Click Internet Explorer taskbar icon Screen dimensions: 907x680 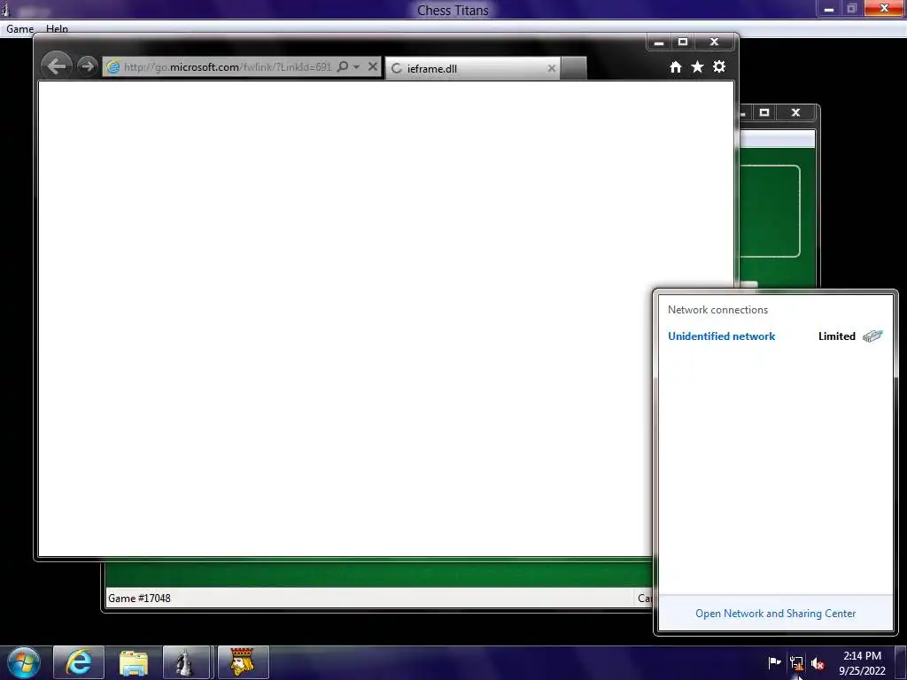click(x=79, y=662)
